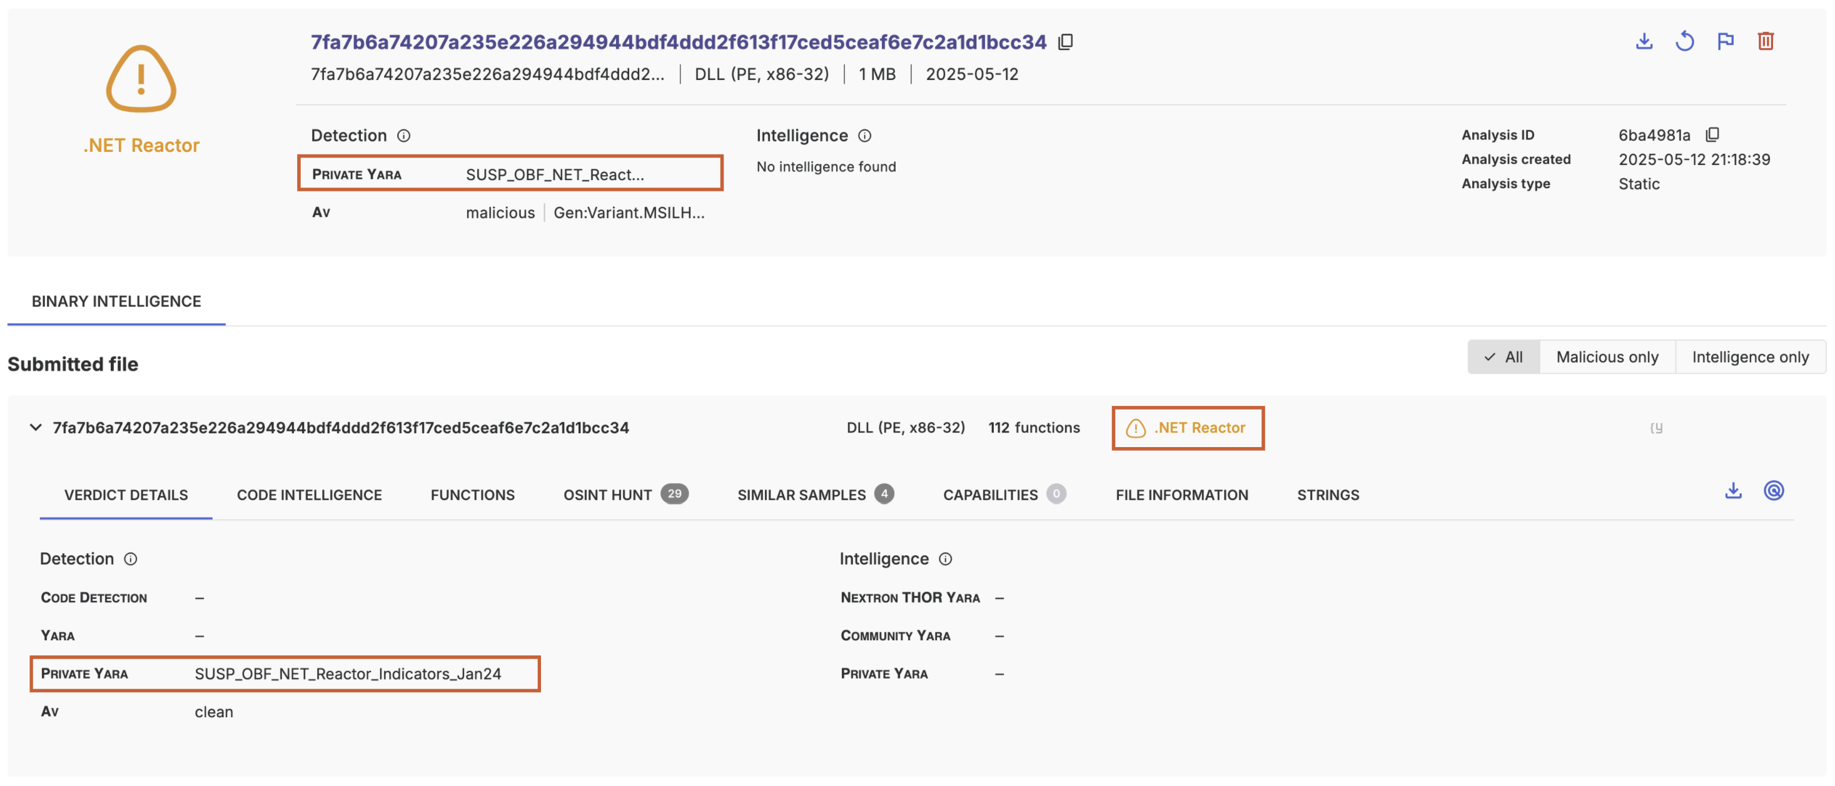Image resolution: width=1835 pixels, height=786 pixels.
Task: Click the target icon at the tab row's right
Action: pos(1773,490)
